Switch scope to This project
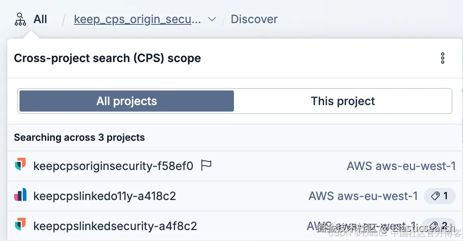The width and height of the screenshot is (463, 241). (343, 101)
